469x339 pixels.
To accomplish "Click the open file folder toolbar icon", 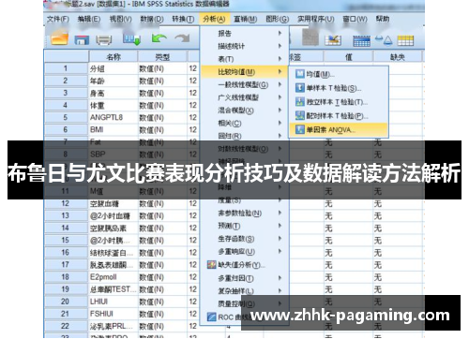I will (59, 39).
